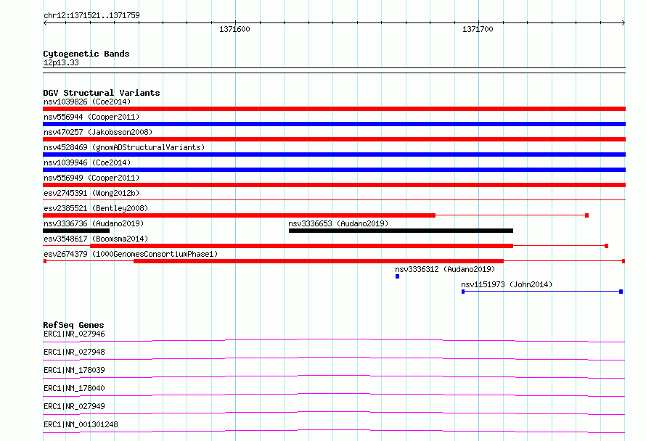
Task: Open nsv4528469 (gnomADStructuralVariants) label
Action: click(x=124, y=147)
